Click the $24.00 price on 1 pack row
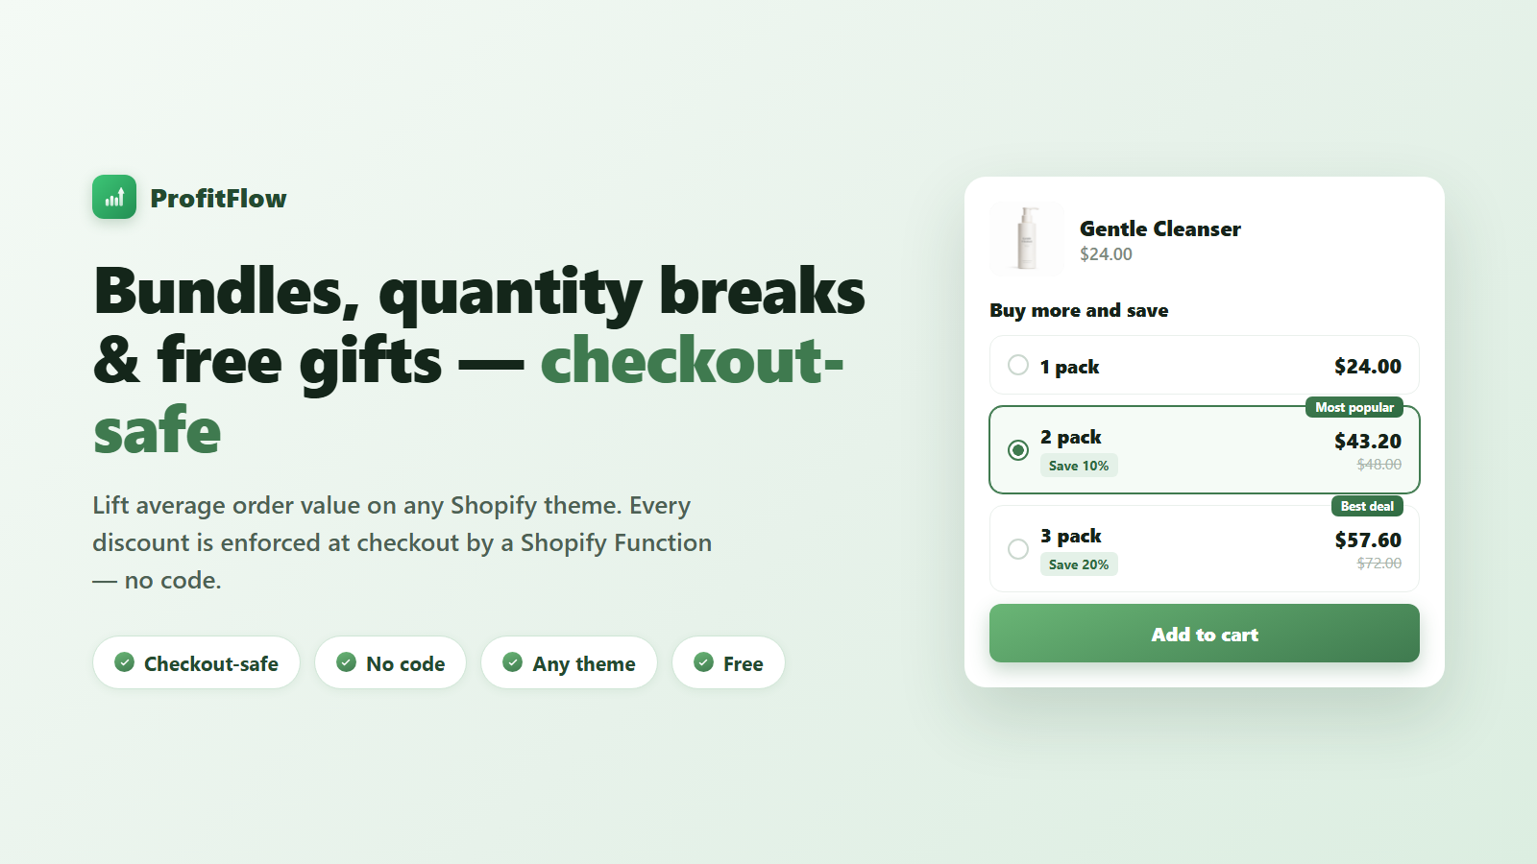 (x=1368, y=366)
